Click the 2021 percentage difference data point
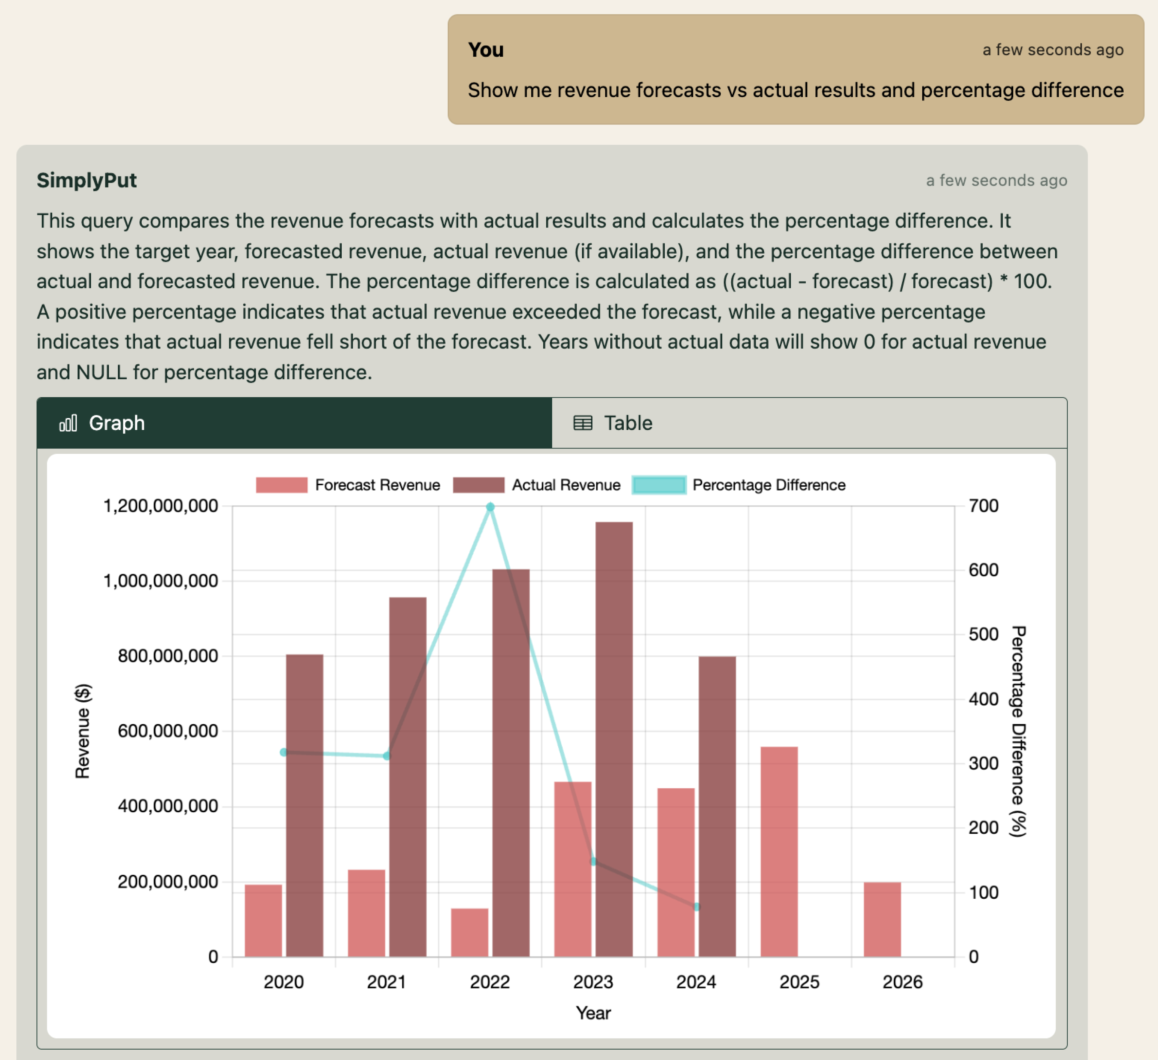1158x1060 pixels. [386, 756]
